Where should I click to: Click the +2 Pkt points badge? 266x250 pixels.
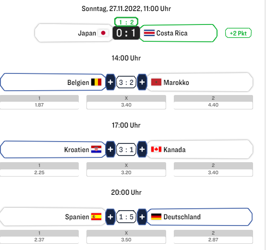238,33
